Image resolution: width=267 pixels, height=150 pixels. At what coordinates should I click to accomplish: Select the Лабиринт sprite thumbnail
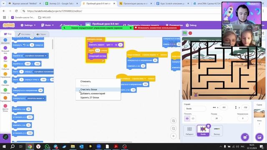(x=189, y=130)
